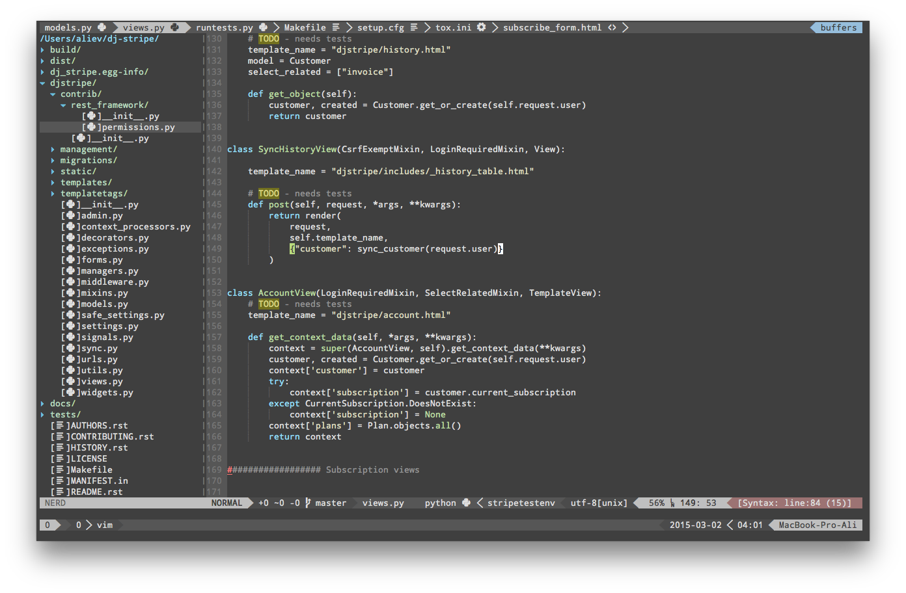Click the NORMAL mode indicator
Image resolution: width=906 pixels, height=593 pixels.
point(226,503)
